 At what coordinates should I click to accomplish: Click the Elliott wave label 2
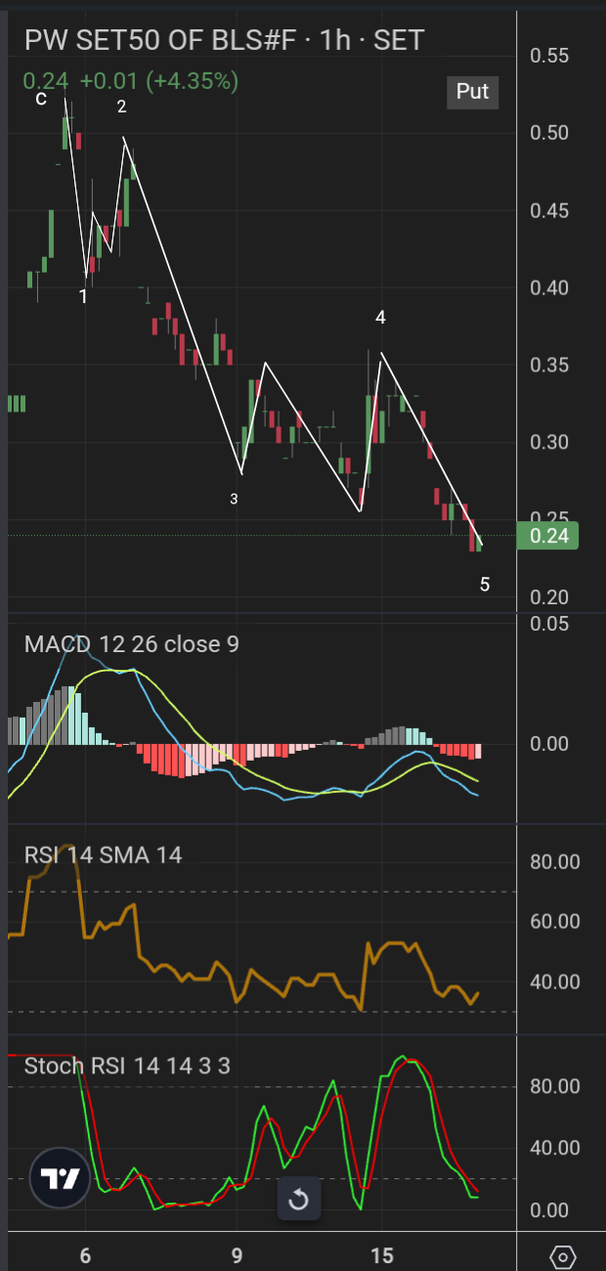point(121,107)
